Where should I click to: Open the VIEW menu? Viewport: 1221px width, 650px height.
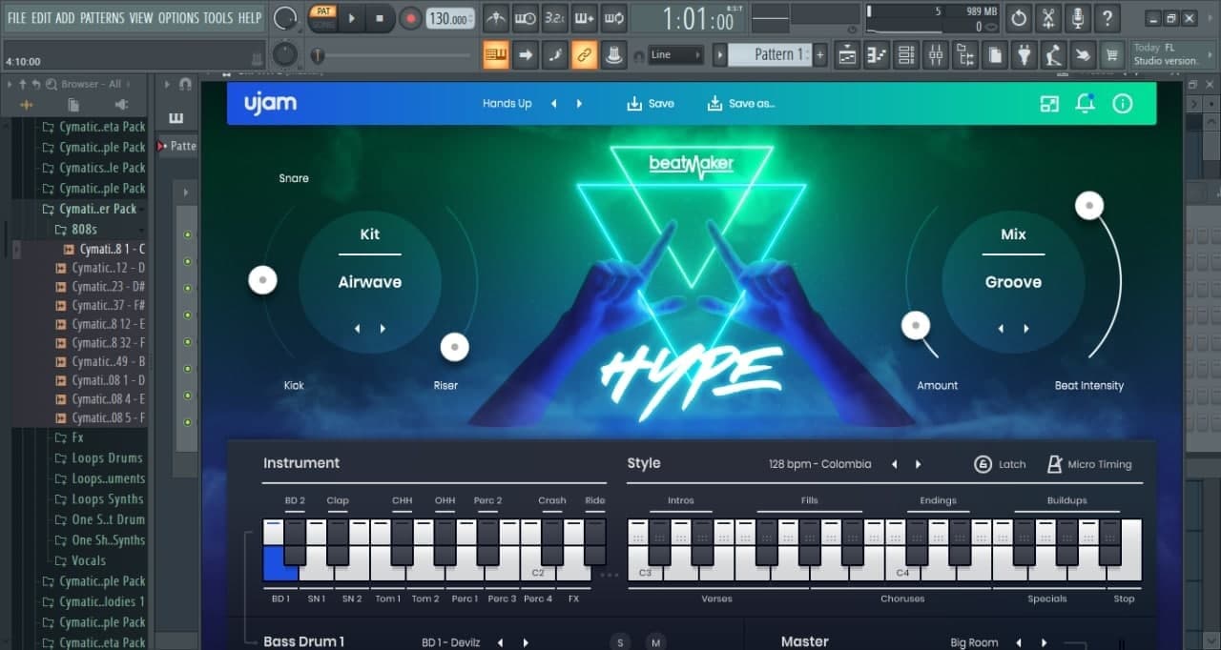point(140,17)
